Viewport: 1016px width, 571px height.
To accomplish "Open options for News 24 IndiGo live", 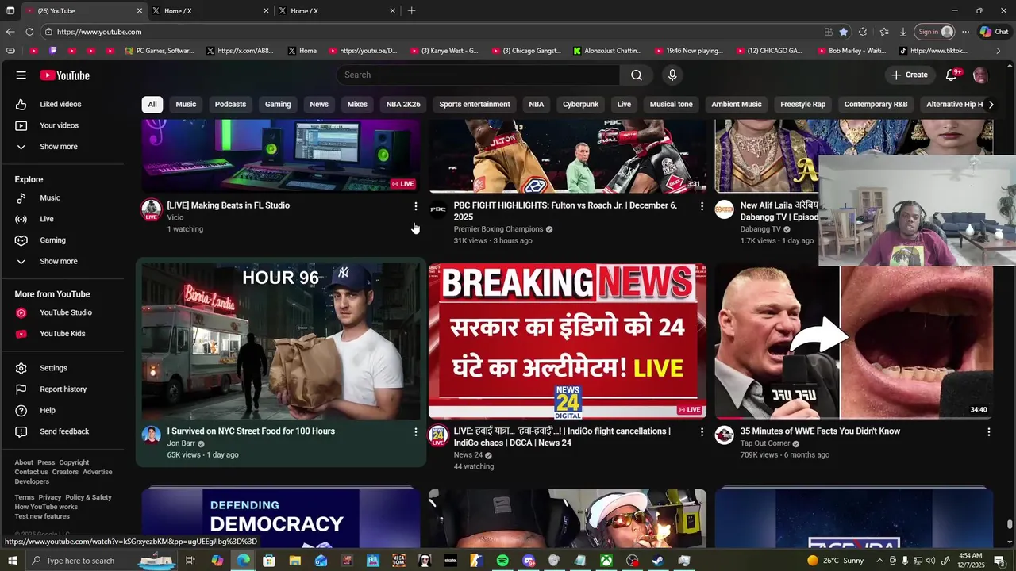I will point(702,432).
